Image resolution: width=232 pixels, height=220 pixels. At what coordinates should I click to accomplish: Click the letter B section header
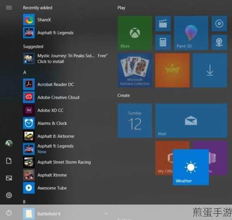point(24,202)
